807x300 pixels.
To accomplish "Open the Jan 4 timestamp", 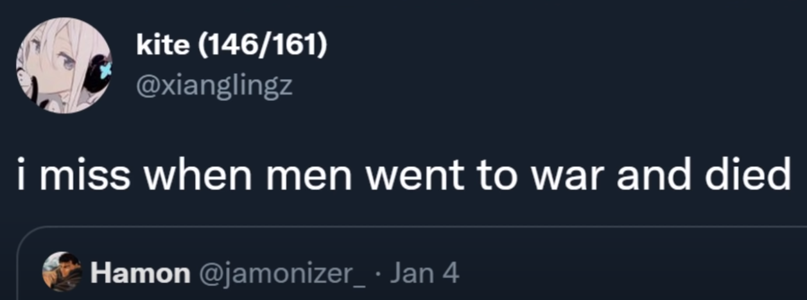I will point(424,274).
